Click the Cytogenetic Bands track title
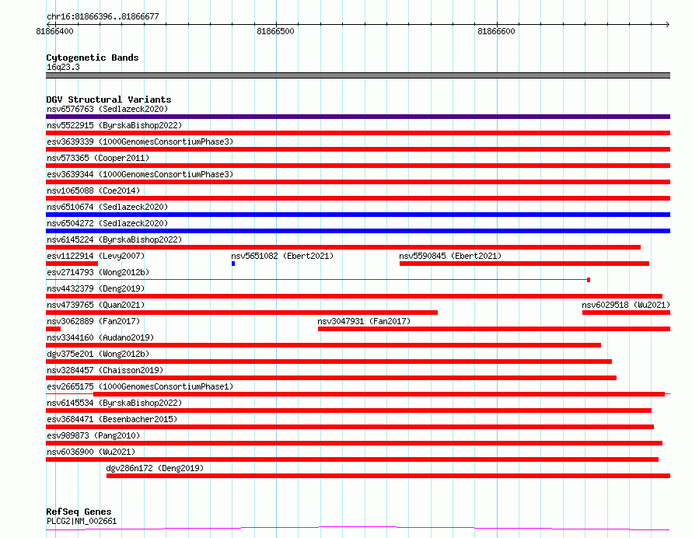Image resolution: width=692 pixels, height=538 pixels. [x=93, y=58]
